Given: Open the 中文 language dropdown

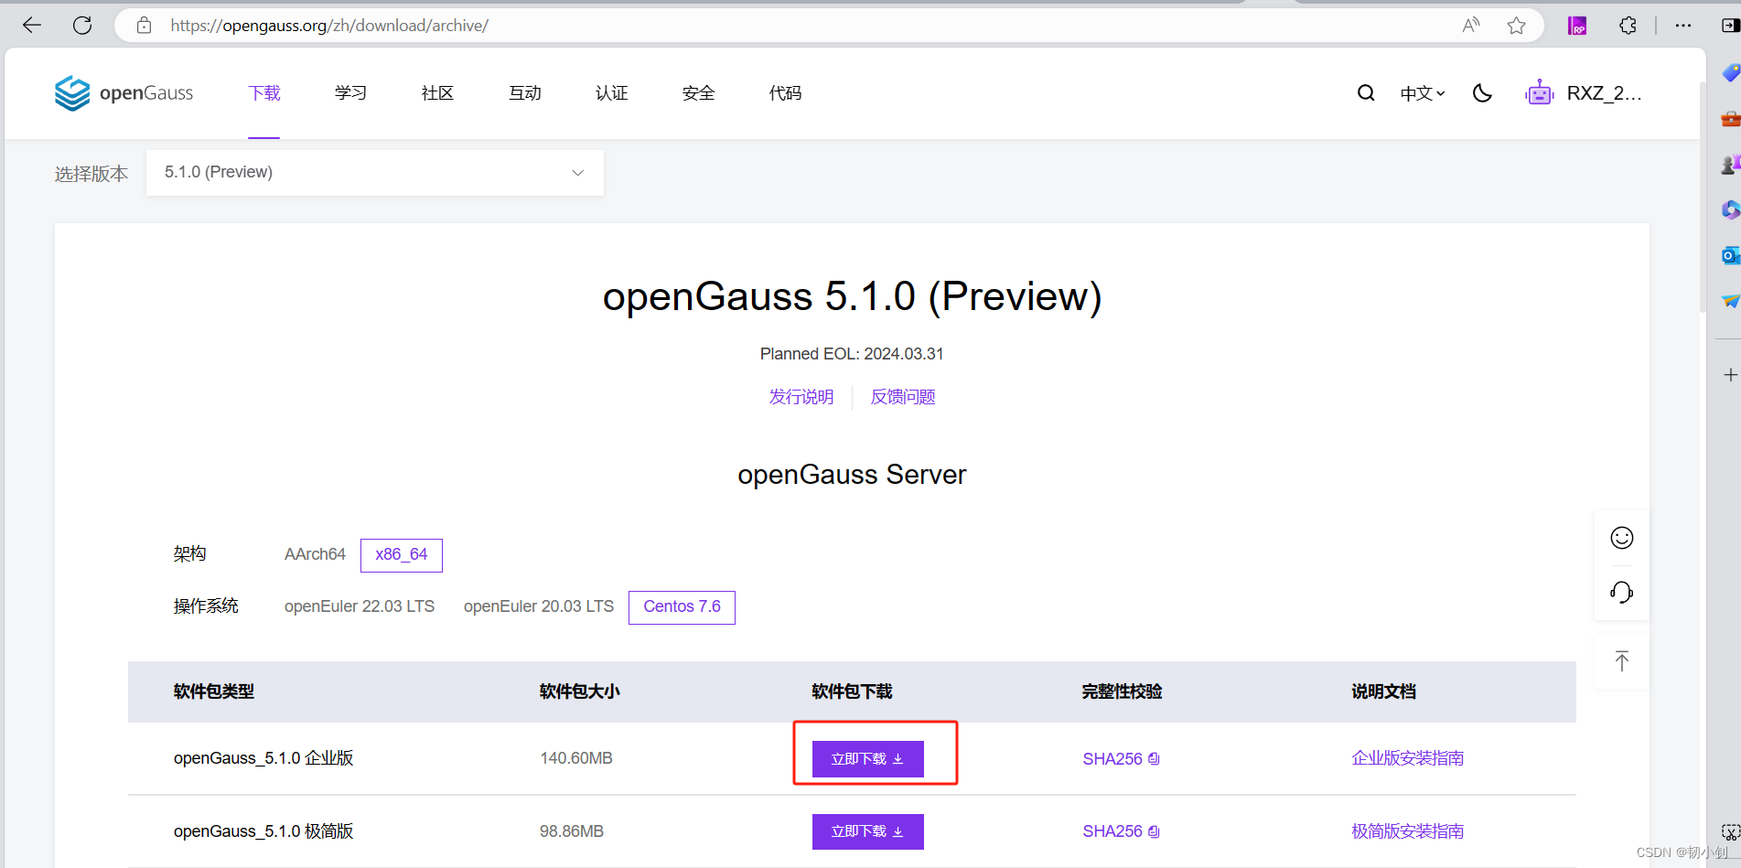Looking at the screenshot, I should 1423,93.
